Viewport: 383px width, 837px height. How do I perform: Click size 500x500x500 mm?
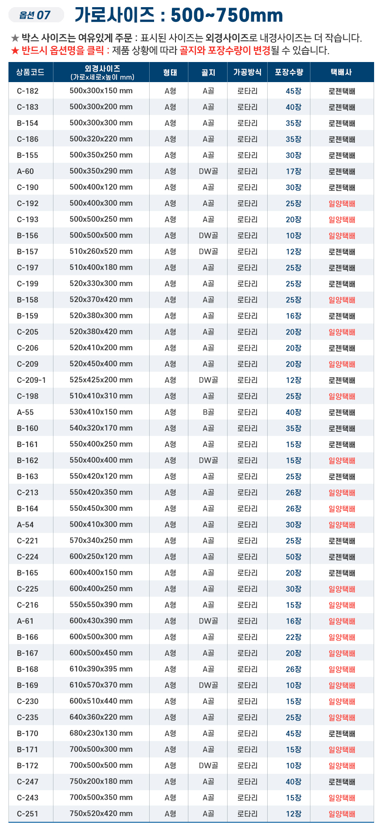[x=101, y=236]
